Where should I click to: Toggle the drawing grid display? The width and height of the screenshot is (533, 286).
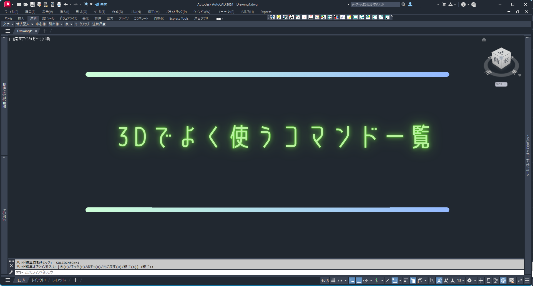coord(333,280)
